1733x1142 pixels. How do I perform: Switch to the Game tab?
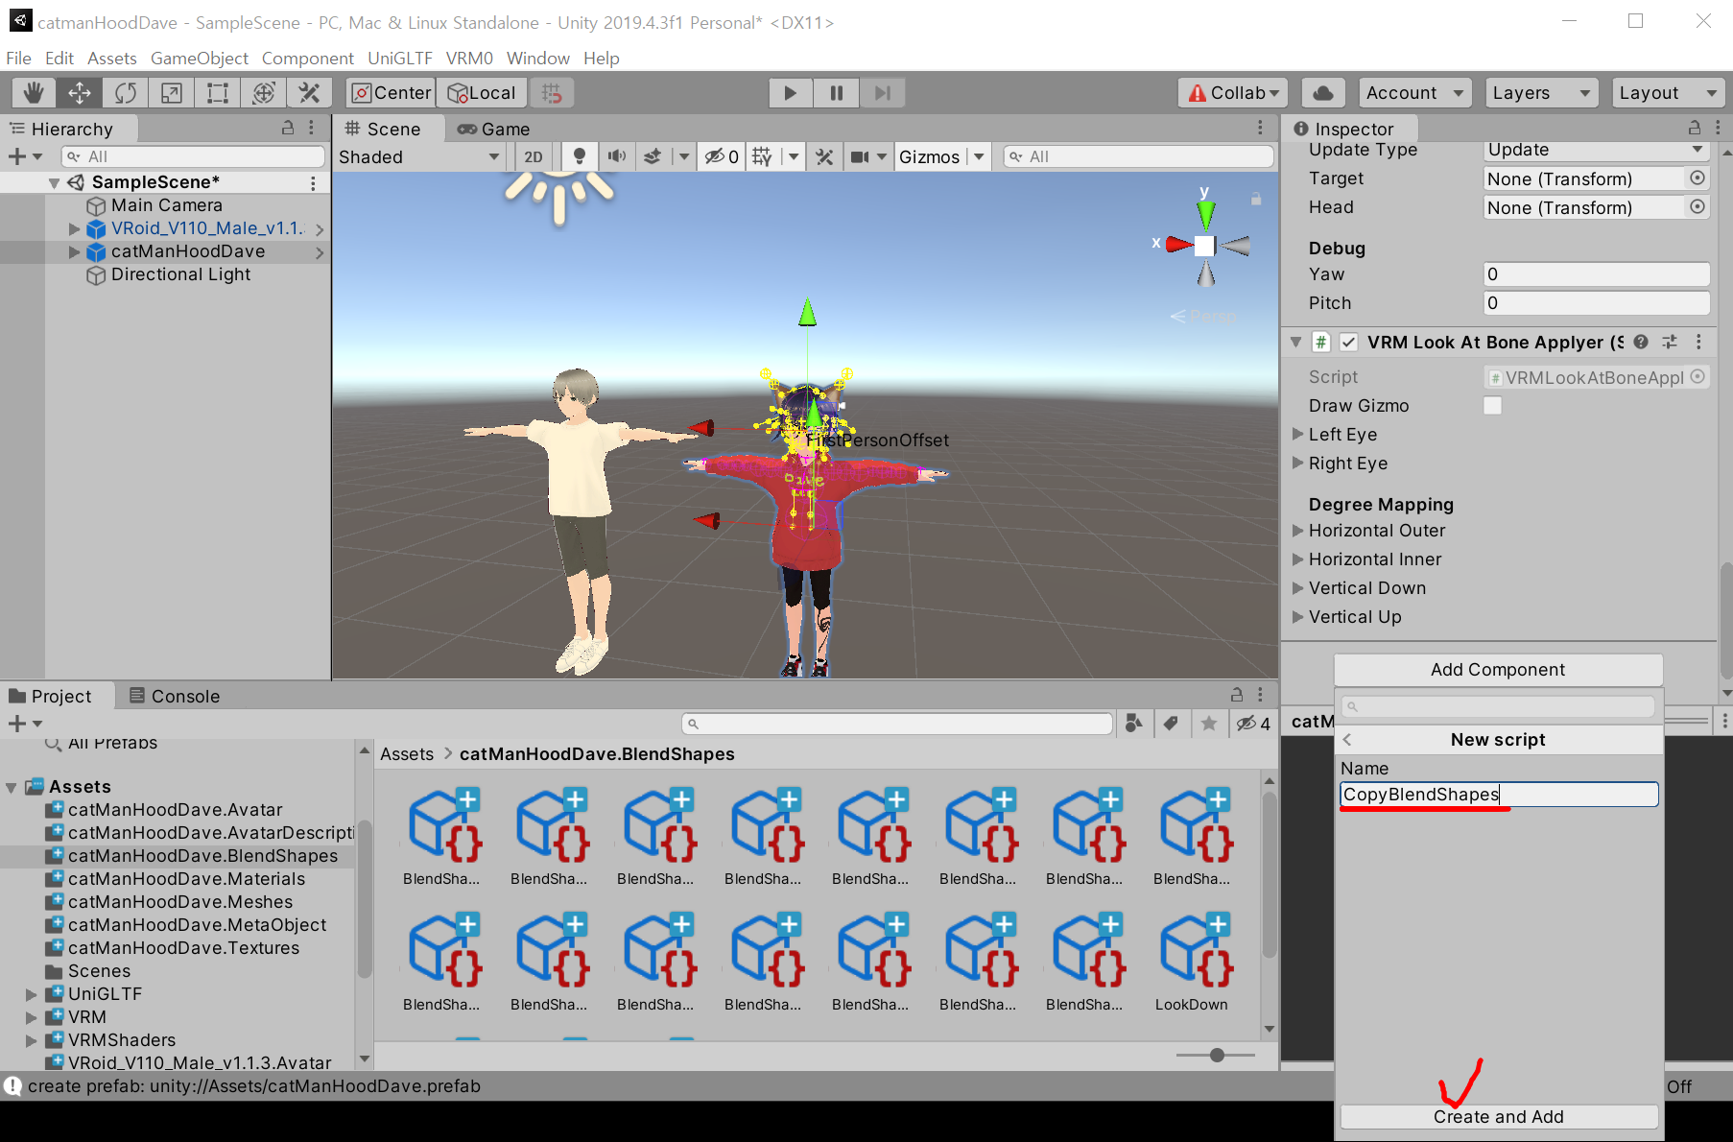click(494, 129)
